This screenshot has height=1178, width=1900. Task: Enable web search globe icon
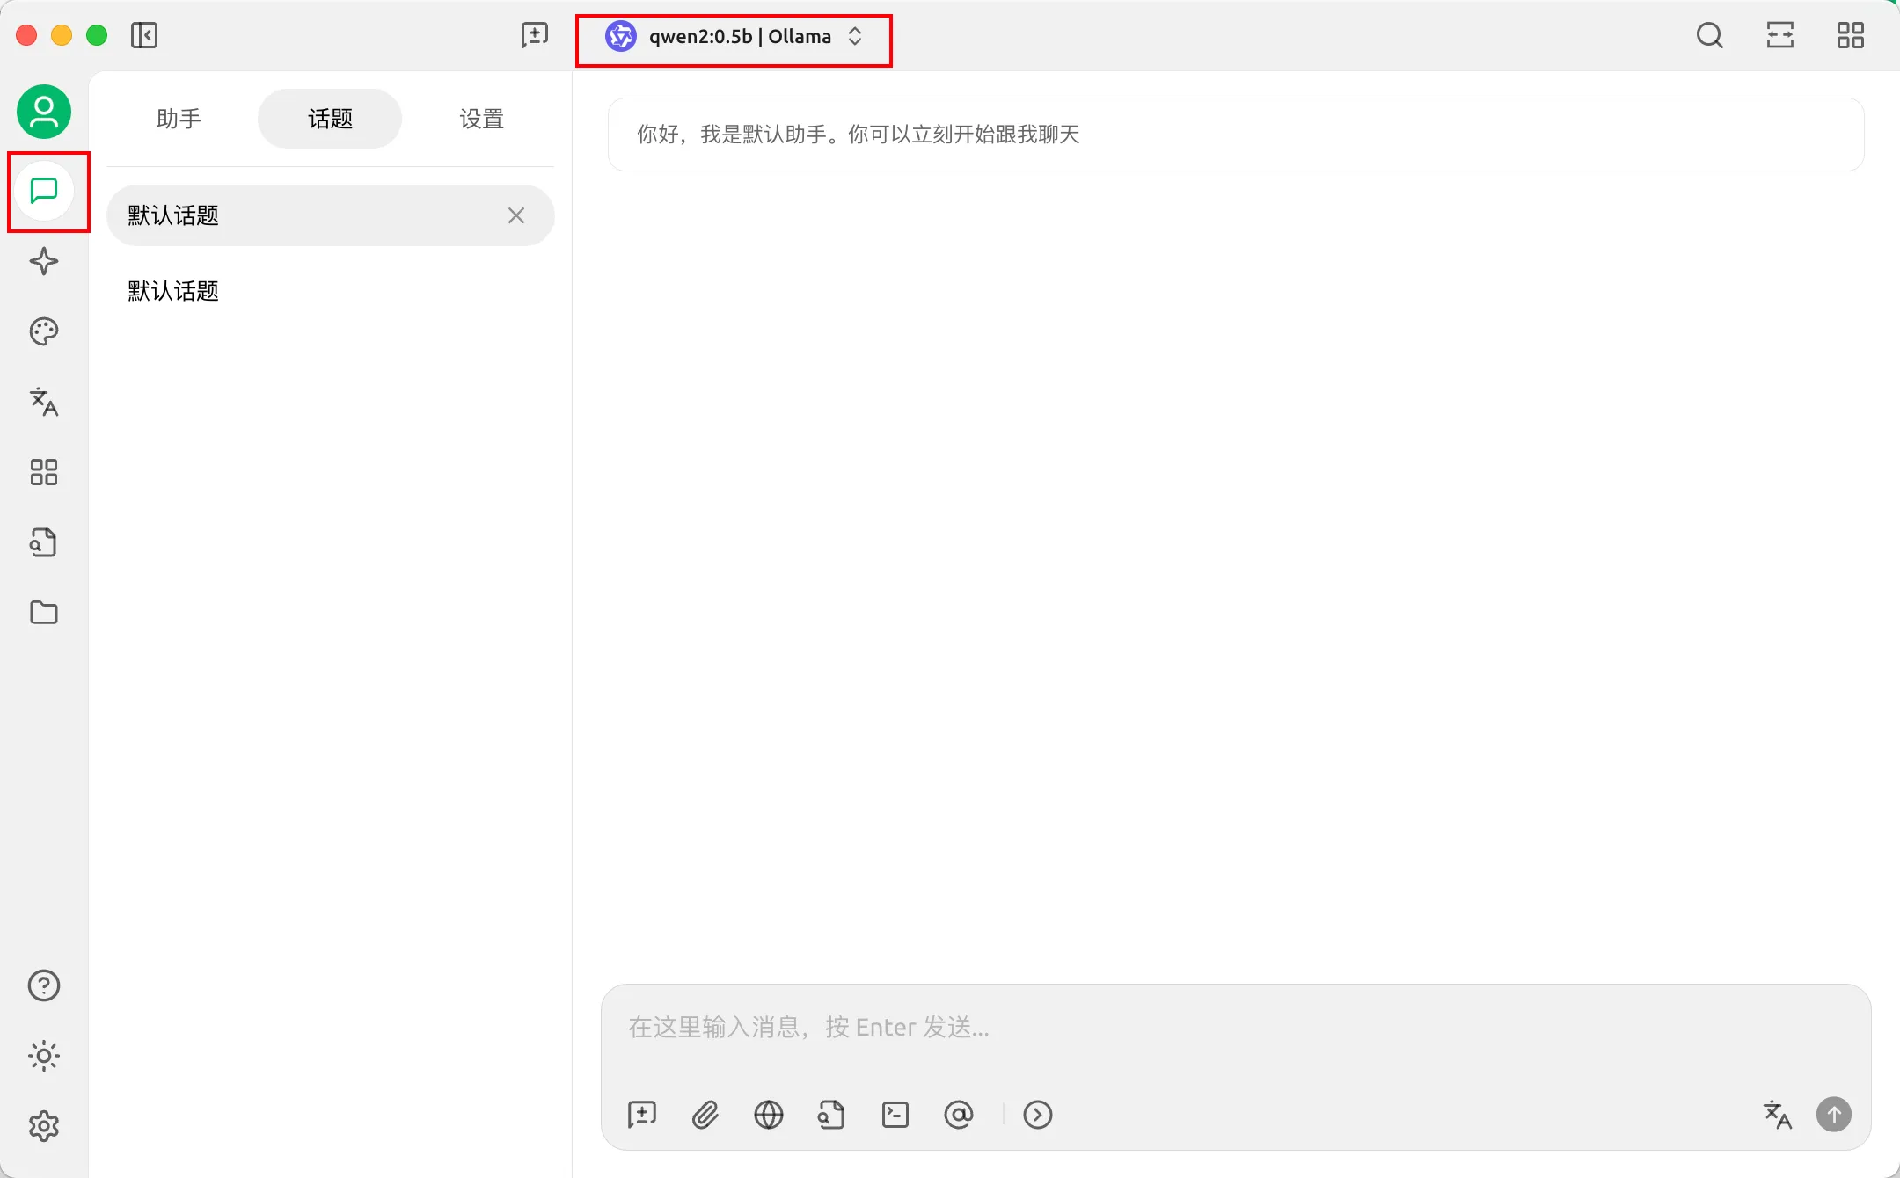click(x=769, y=1115)
